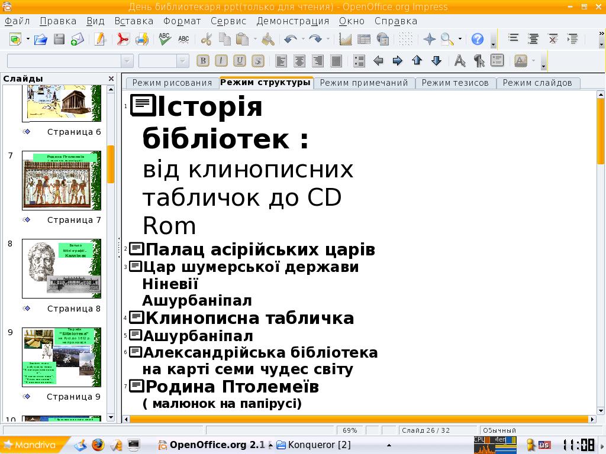The height and width of the screenshot is (454, 606).
Task: Move outline item up
Action: [417, 61]
